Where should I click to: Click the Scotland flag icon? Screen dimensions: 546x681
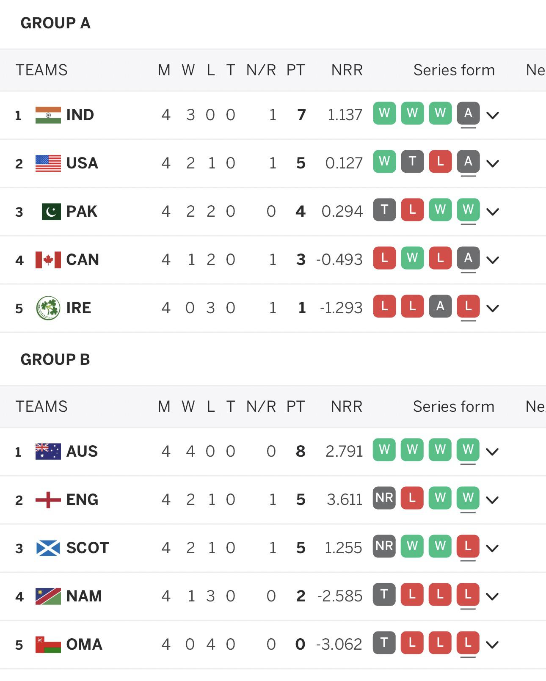click(48, 548)
